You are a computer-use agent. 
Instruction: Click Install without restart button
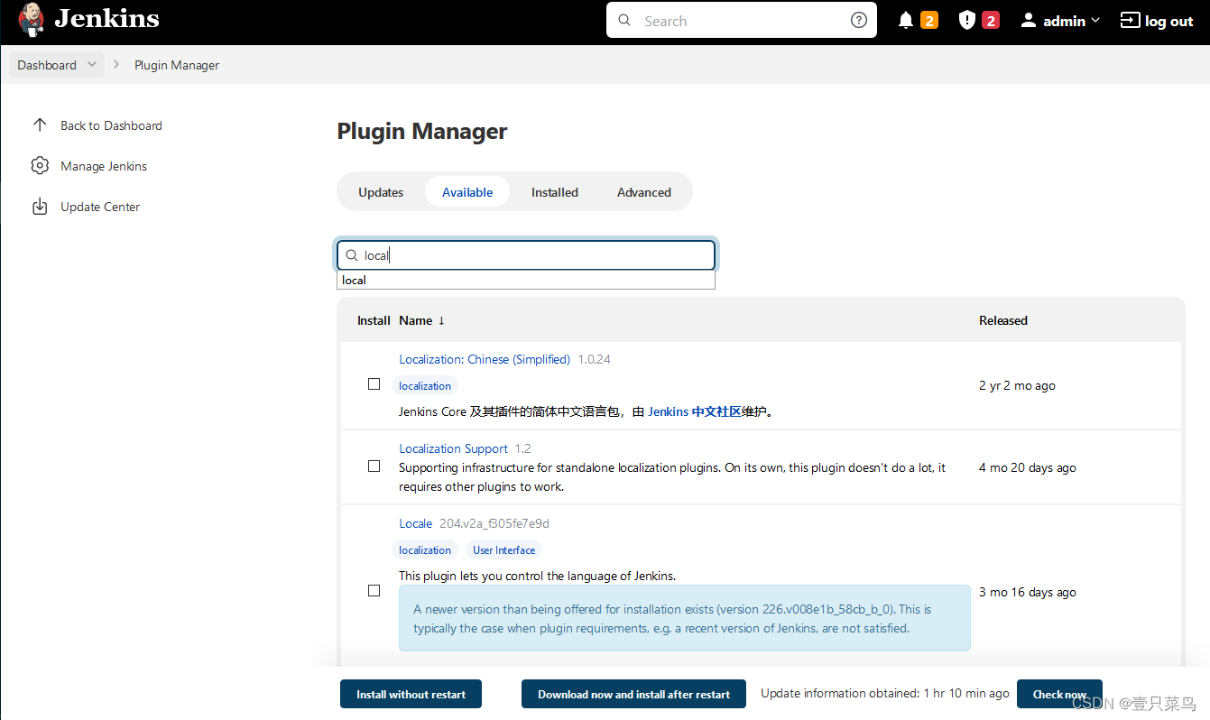411,694
